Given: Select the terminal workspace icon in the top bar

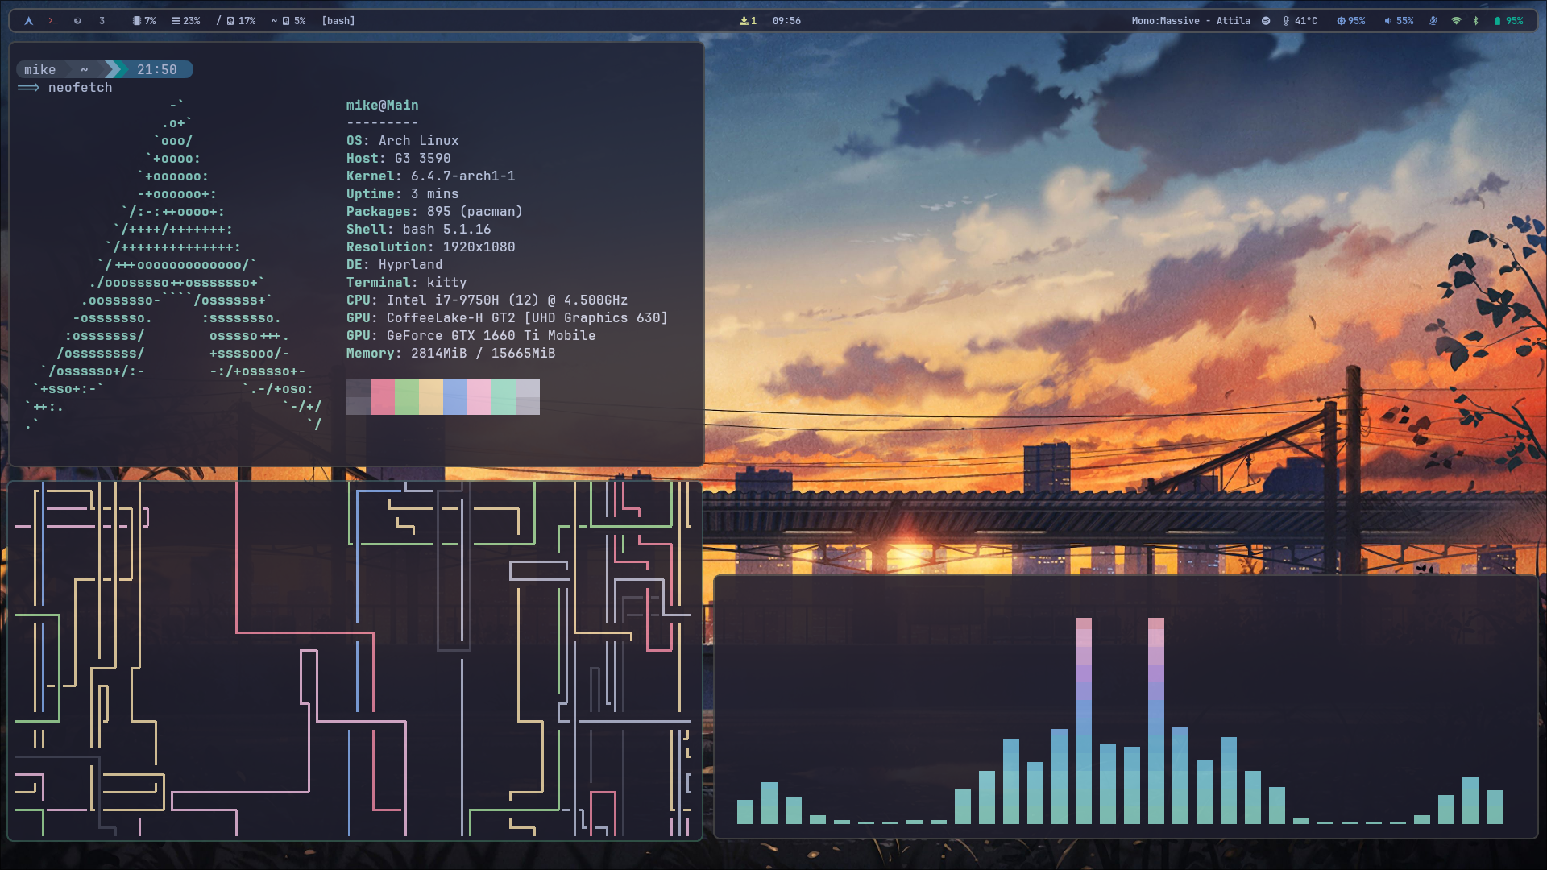Looking at the screenshot, I should coord(53,21).
